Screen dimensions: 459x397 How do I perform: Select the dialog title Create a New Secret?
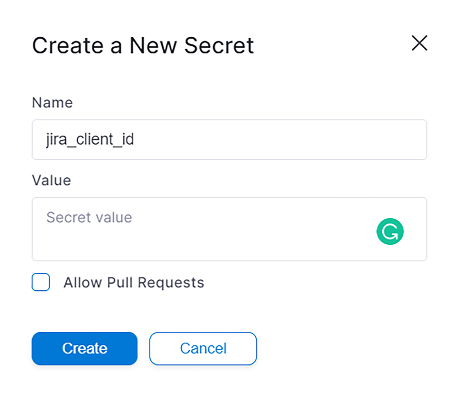(x=143, y=45)
